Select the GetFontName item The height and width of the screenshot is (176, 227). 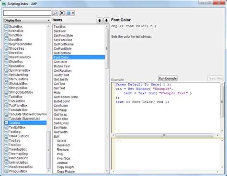pyautogui.click(x=79, y=44)
